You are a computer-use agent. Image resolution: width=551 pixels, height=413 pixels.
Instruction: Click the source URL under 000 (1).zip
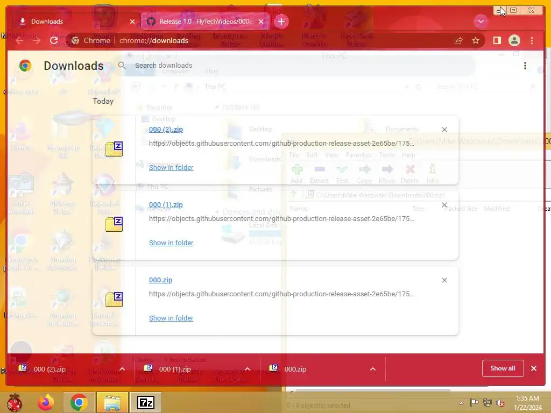281,218
